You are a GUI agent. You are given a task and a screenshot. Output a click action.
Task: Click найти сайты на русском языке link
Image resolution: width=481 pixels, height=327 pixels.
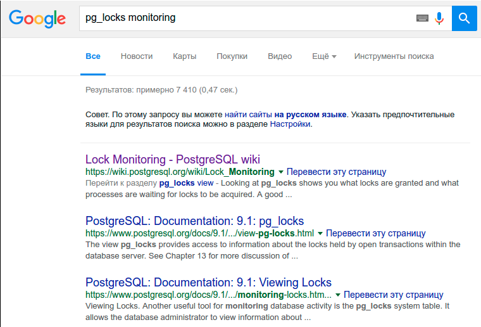(285, 115)
